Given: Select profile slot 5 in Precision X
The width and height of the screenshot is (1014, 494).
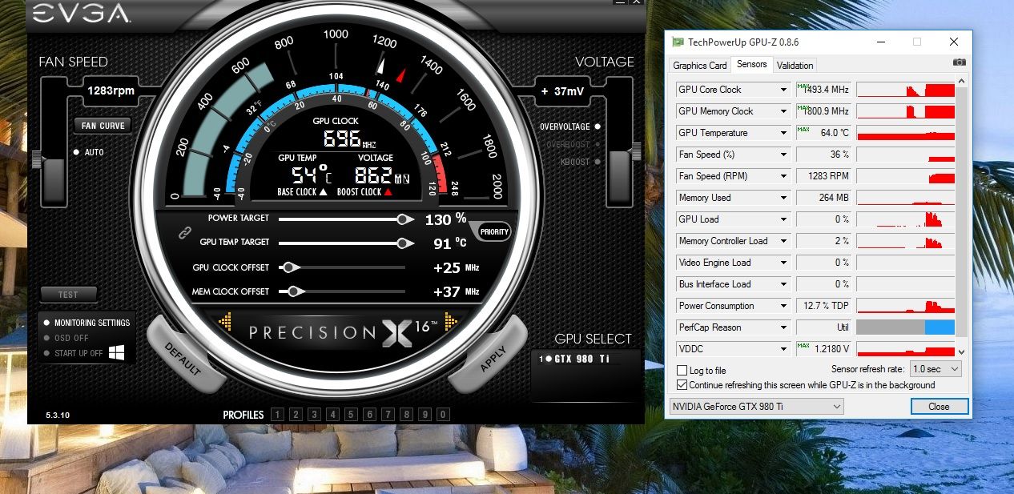Looking at the screenshot, I should (351, 414).
